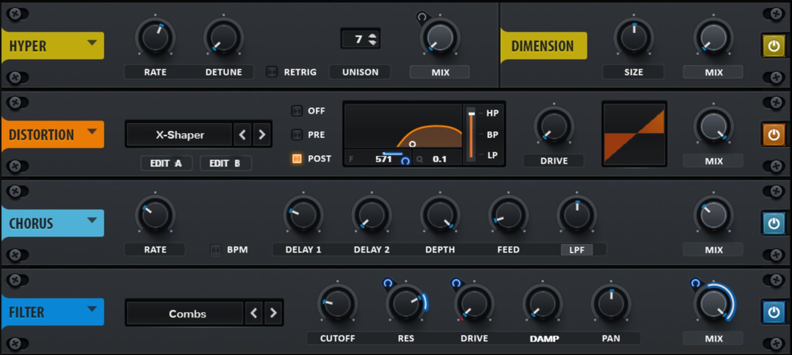Open the CHORUS effect dropdown
The width and height of the screenshot is (792, 355).
click(x=92, y=220)
